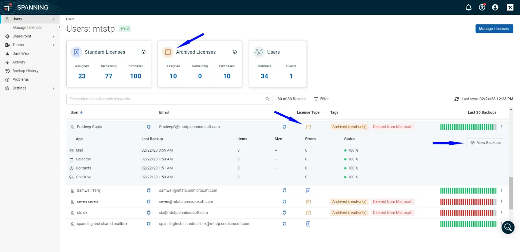Click the refresh sync icon
The height and width of the screenshot is (252, 520).
[456, 99]
